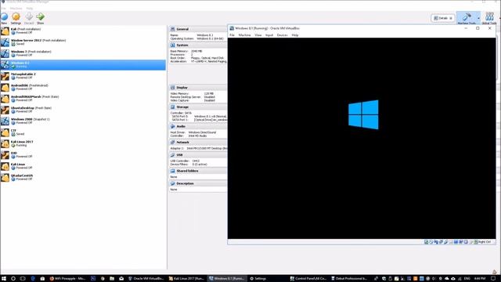
Task: Open Task View on the taskbar
Action: [23, 279]
